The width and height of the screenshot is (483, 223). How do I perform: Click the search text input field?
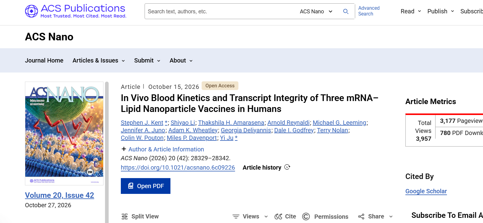coord(221,12)
